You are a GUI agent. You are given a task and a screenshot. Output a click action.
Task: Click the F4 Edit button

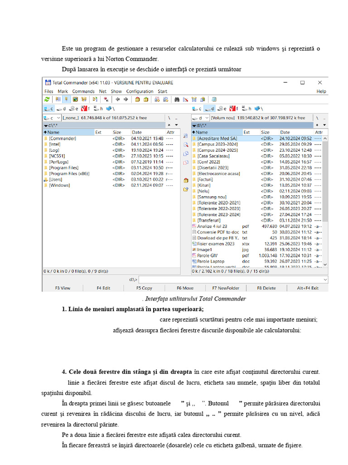(104, 288)
